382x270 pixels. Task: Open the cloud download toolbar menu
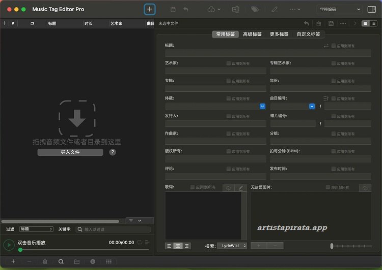[x=213, y=10]
